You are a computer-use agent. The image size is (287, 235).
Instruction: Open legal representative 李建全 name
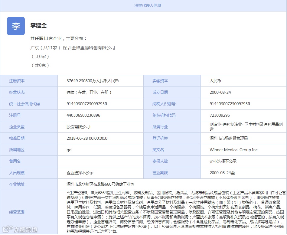coord(39,25)
